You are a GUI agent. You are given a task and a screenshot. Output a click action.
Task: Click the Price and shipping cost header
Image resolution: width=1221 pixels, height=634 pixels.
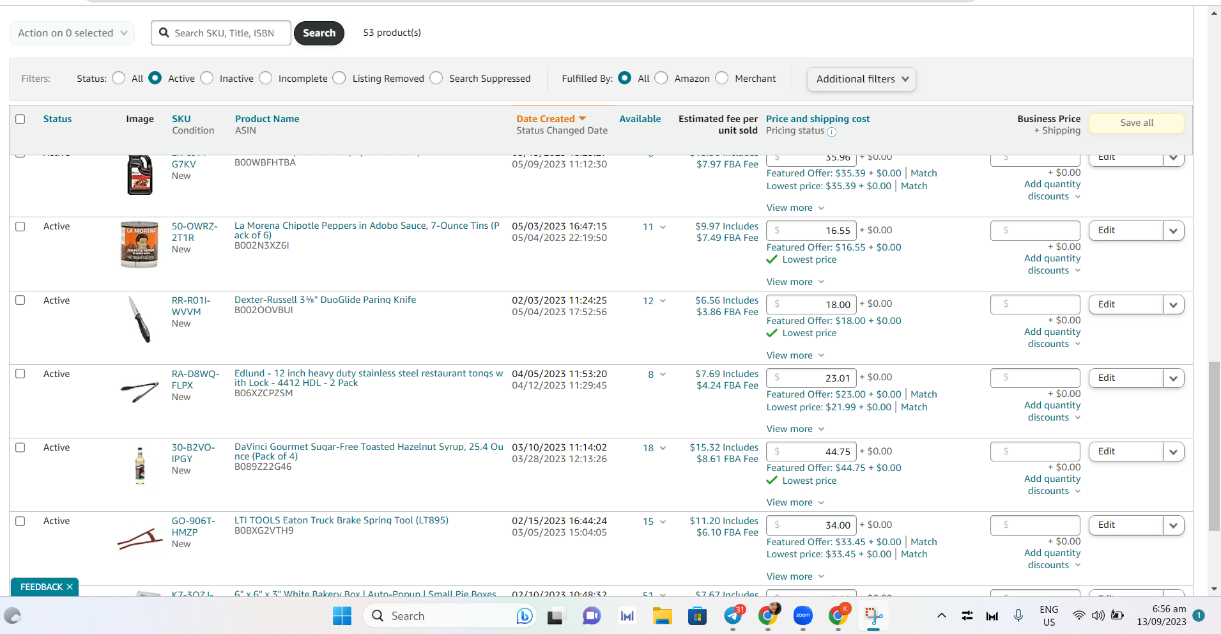[x=818, y=119]
